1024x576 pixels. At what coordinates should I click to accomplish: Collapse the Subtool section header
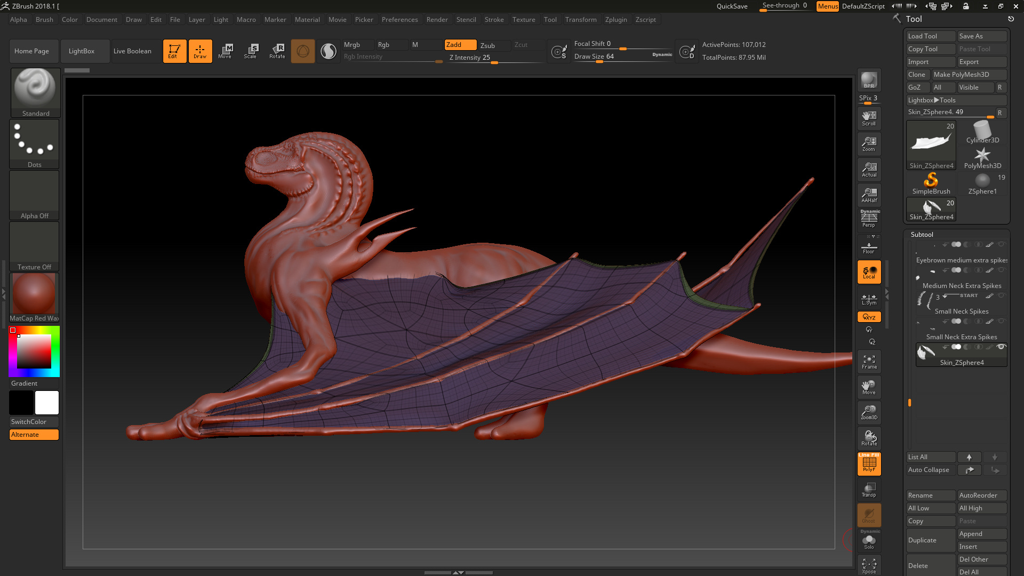[922, 235]
